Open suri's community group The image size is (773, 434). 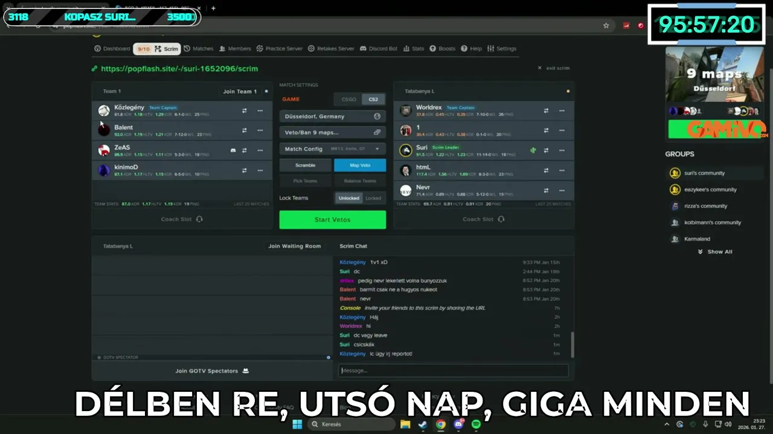(x=715, y=173)
